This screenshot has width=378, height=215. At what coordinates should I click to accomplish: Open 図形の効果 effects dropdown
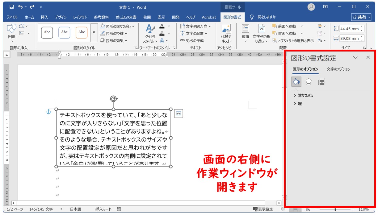pyautogui.click(x=114, y=40)
